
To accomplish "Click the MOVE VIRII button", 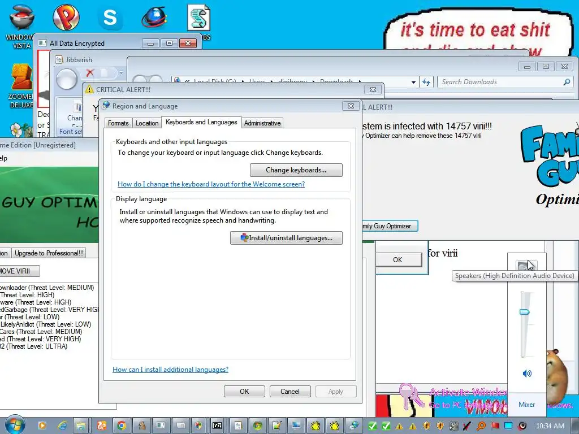I will tap(20, 271).
